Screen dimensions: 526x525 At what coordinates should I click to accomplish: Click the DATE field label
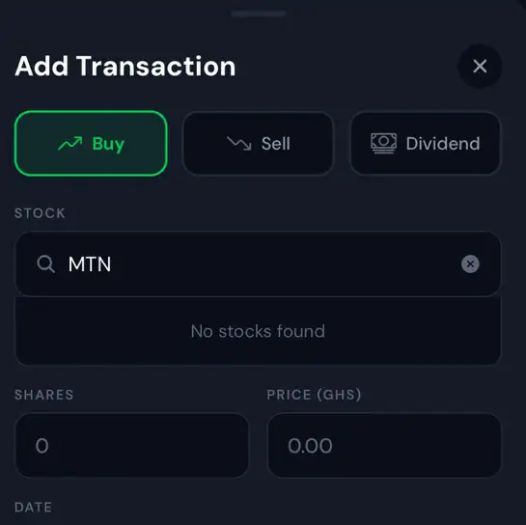click(x=33, y=508)
